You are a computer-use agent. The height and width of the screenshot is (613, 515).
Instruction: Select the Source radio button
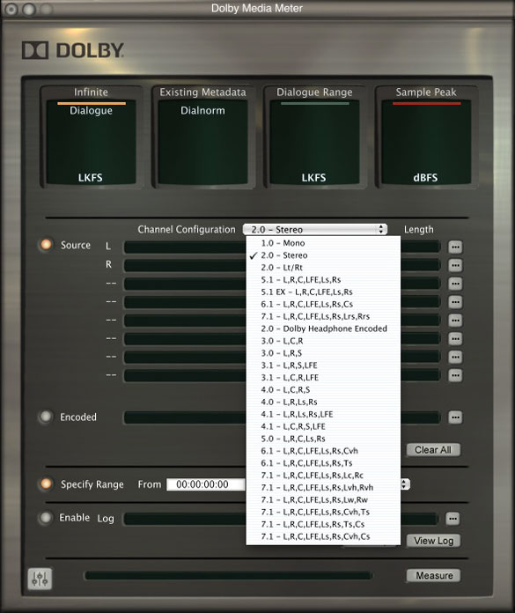[x=46, y=245]
